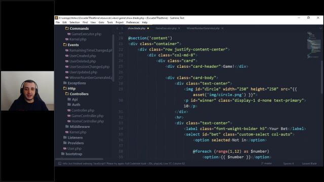
Task: Close the WinnerNumberGenerated.php editor tab
Action: pyautogui.click(x=222, y=28)
